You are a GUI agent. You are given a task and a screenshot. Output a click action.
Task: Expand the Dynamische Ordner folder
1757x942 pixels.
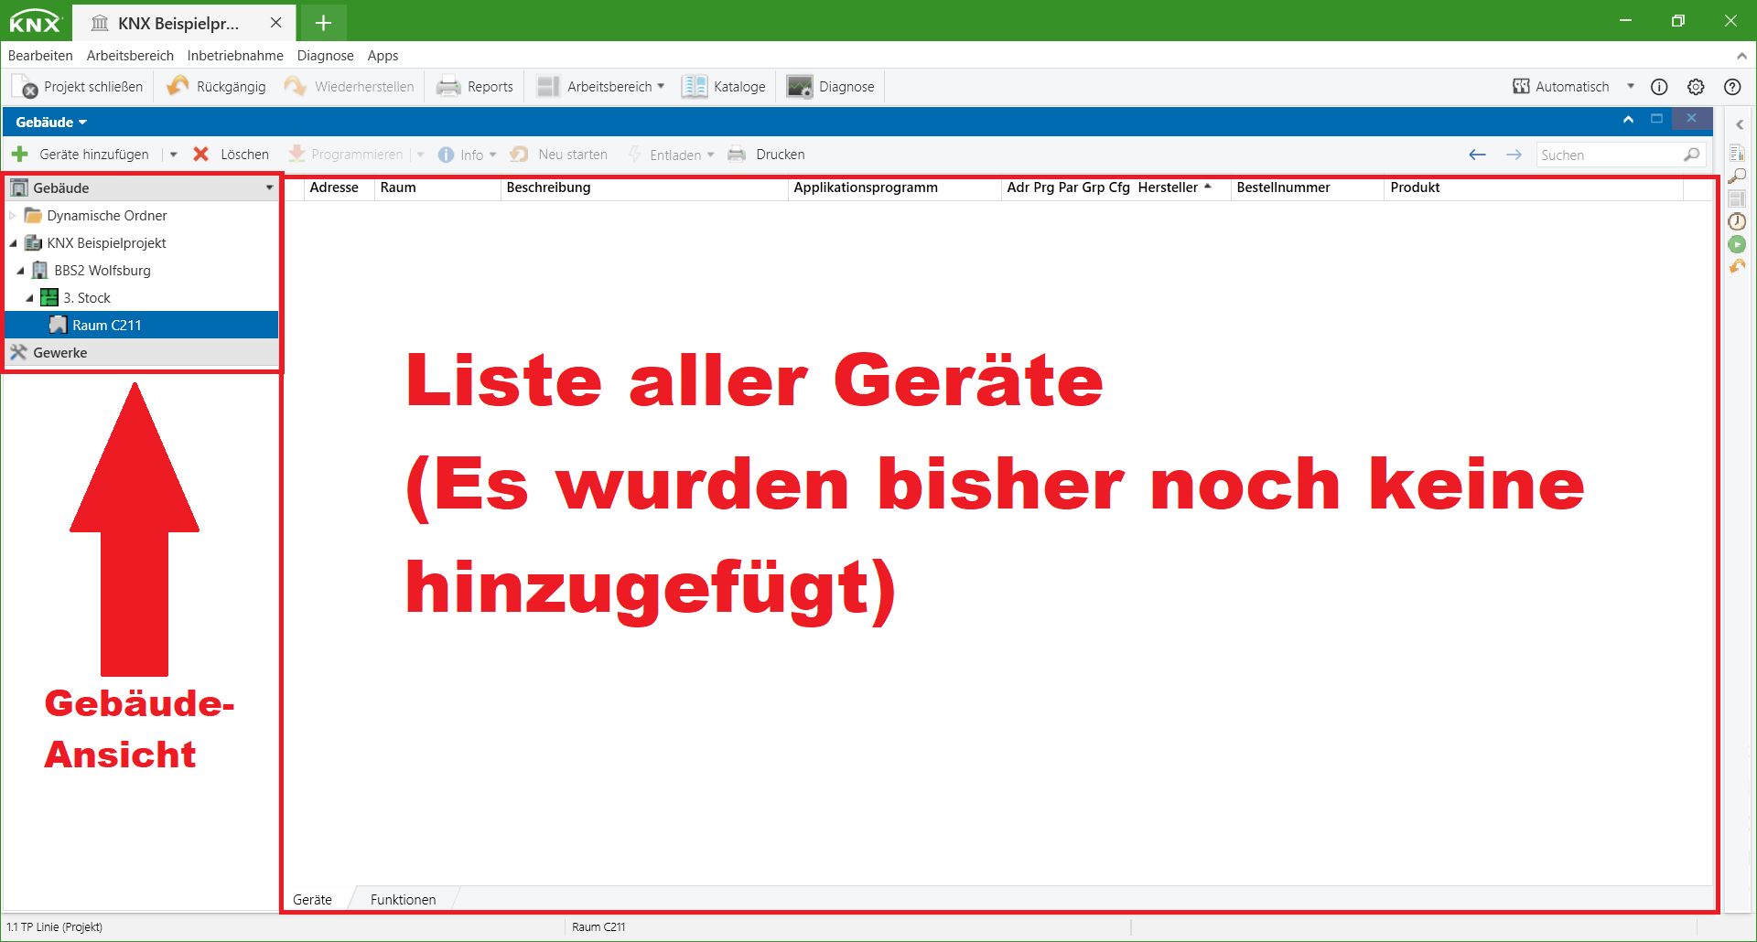tap(13, 216)
